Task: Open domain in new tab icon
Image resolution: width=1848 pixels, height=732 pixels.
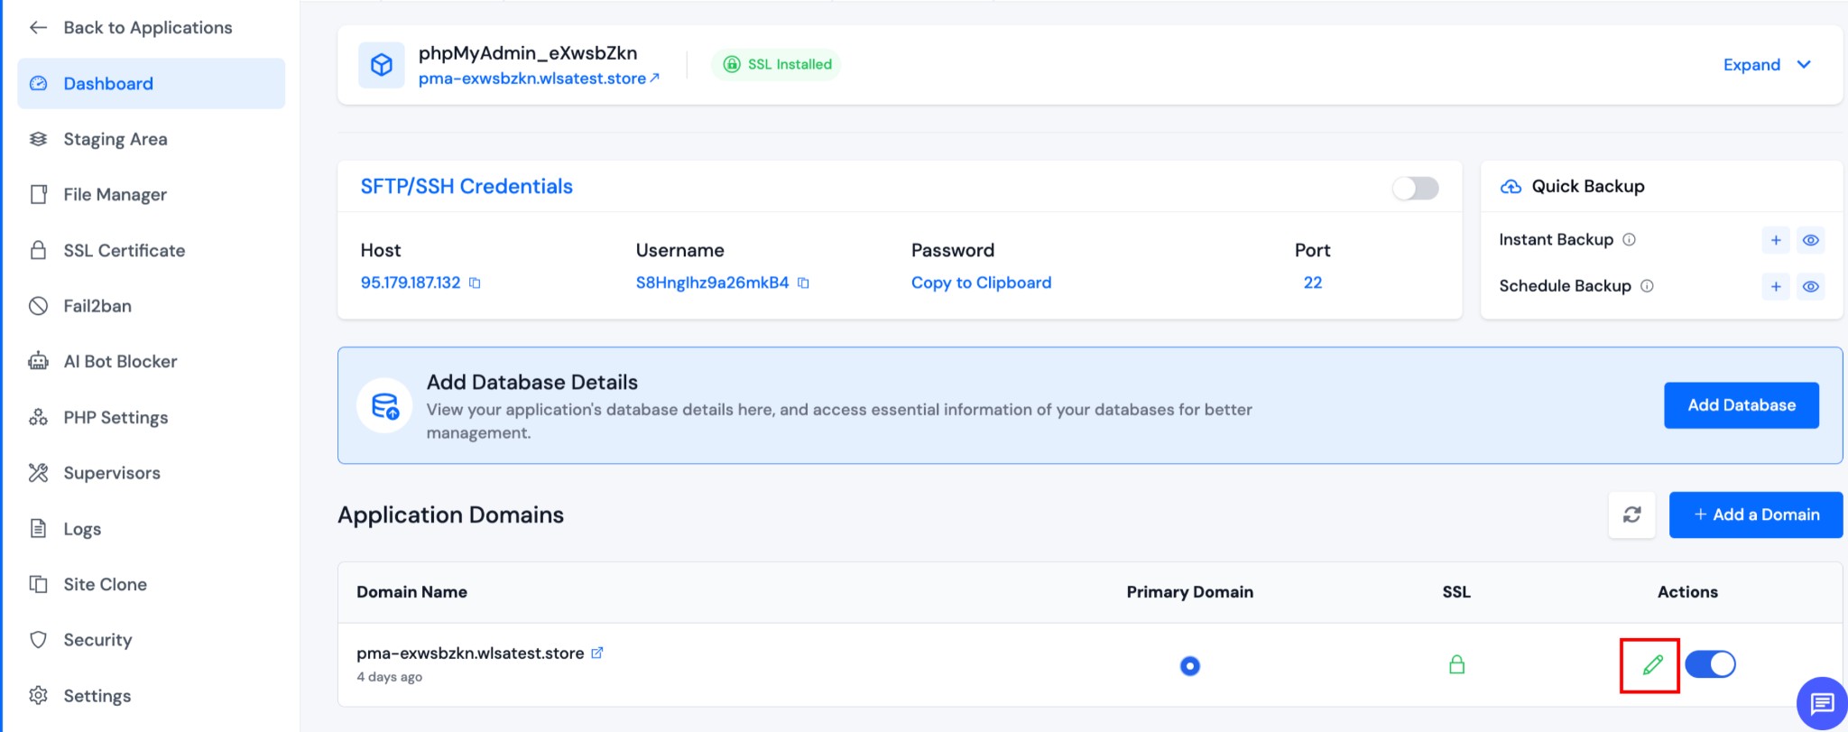Action: (596, 653)
